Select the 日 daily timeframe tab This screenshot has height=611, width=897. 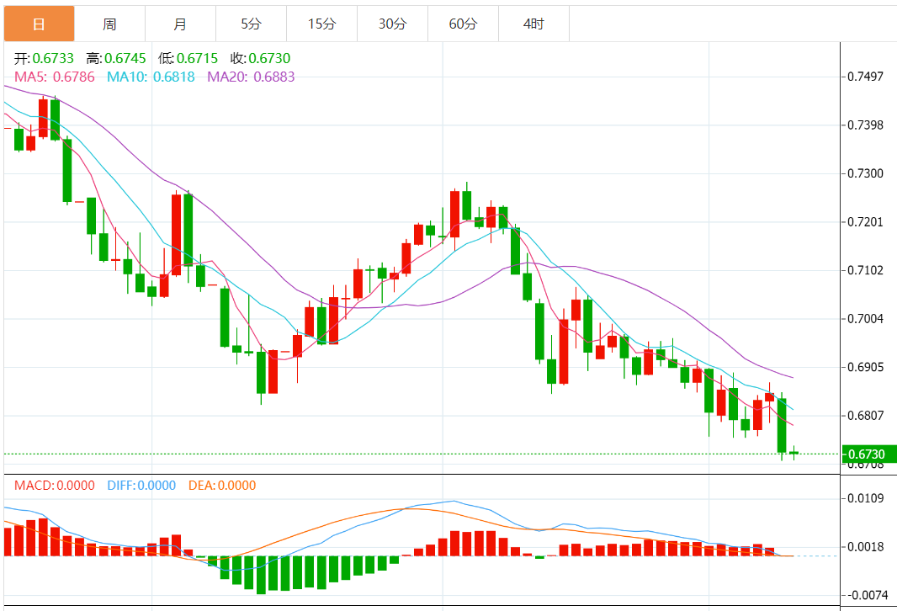(x=39, y=24)
